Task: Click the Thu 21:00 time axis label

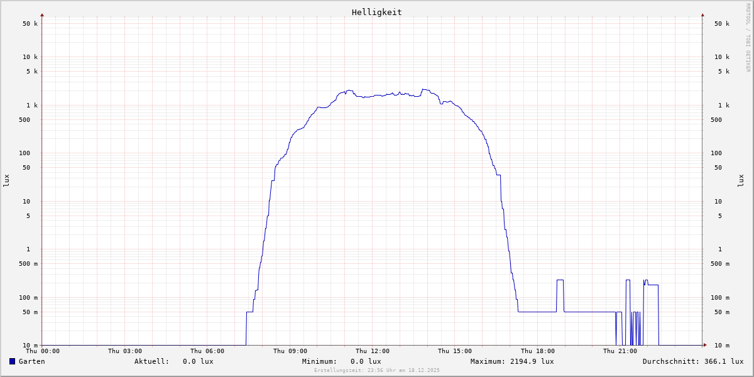Action: [x=620, y=351]
